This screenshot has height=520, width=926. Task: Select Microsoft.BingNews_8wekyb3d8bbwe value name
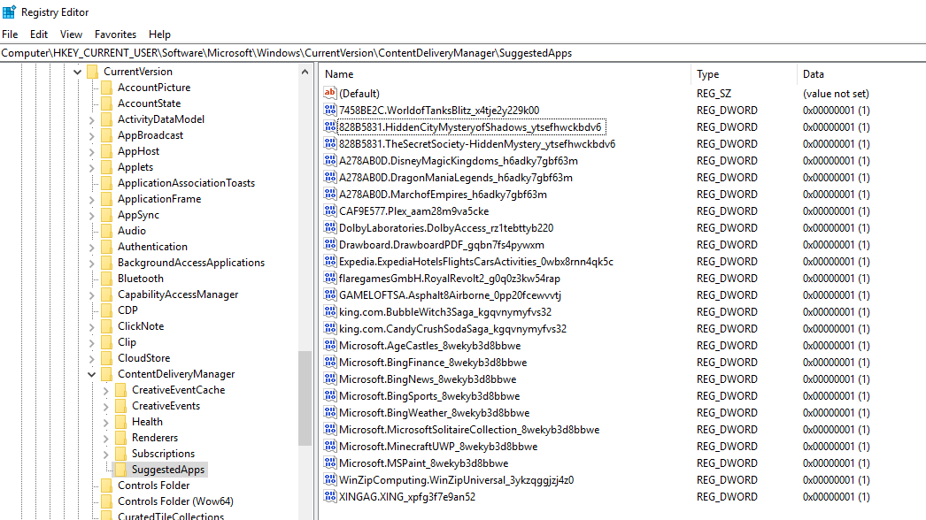[x=428, y=379]
